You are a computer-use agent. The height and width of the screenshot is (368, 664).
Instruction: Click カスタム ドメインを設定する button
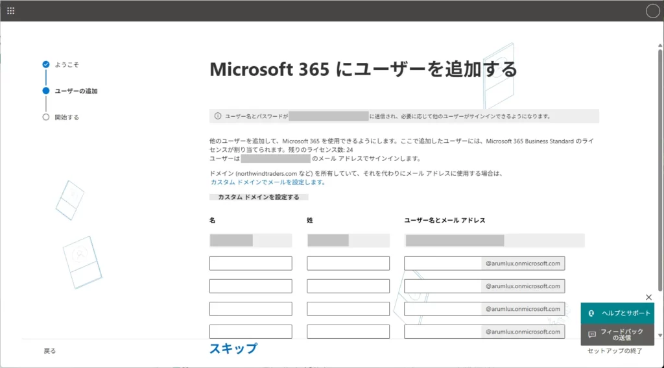(x=259, y=197)
